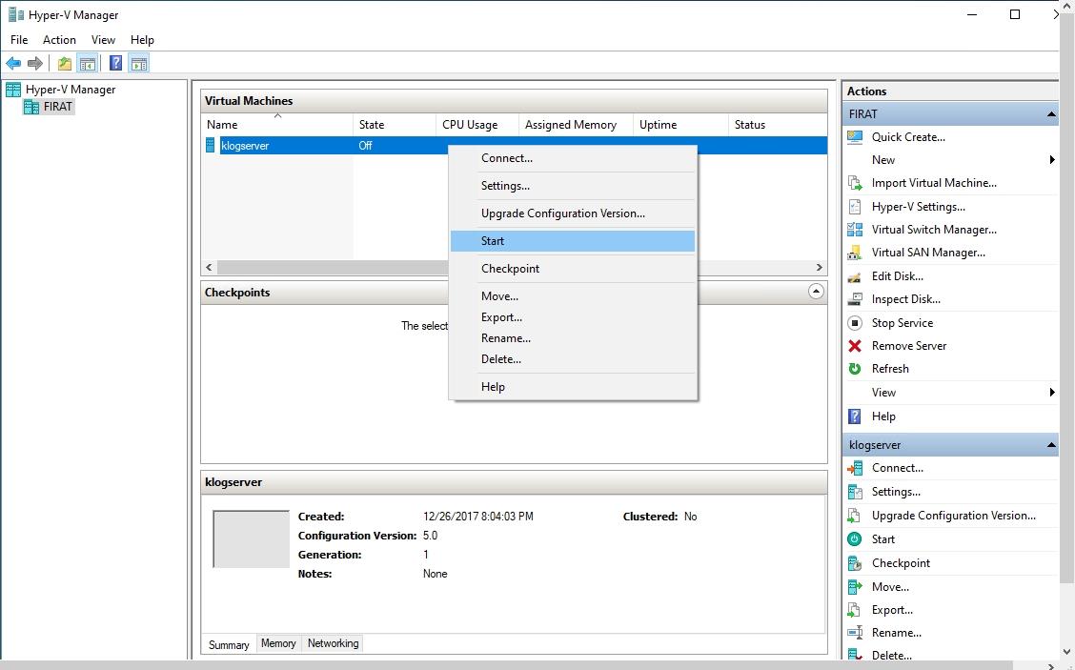Click Start in the context menu

click(x=573, y=241)
